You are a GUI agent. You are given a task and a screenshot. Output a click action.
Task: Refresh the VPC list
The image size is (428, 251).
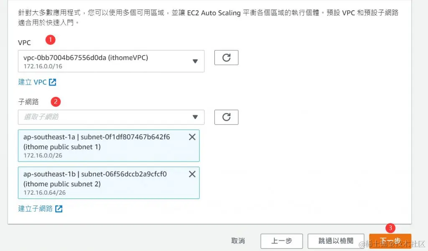click(x=226, y=58)
